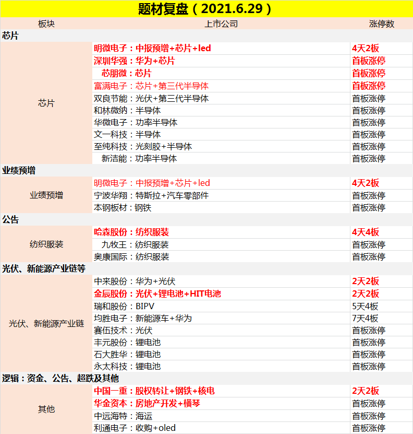Image resolution: width=413 pixels, height=434 pixels.
Task: Select 首板涨停 in the 华金资本 row
Action: (369, 403)
